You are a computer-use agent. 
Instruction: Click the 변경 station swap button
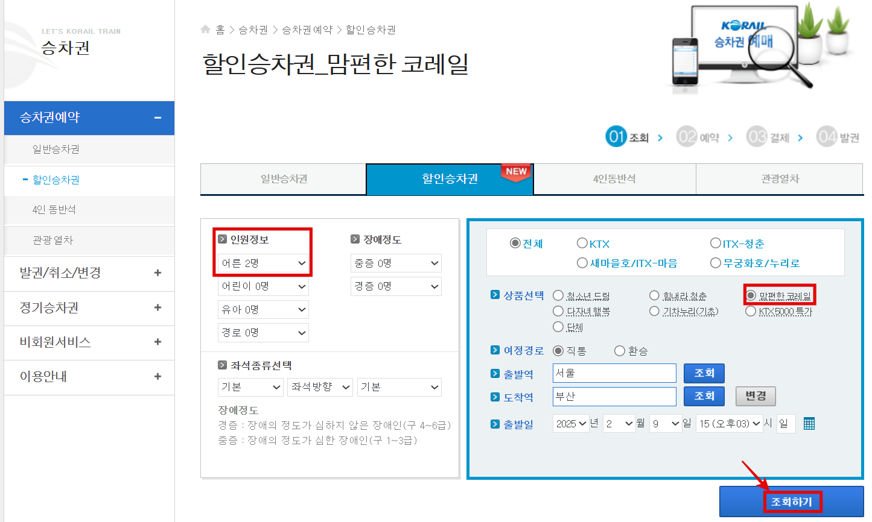(x=756, y=396)
